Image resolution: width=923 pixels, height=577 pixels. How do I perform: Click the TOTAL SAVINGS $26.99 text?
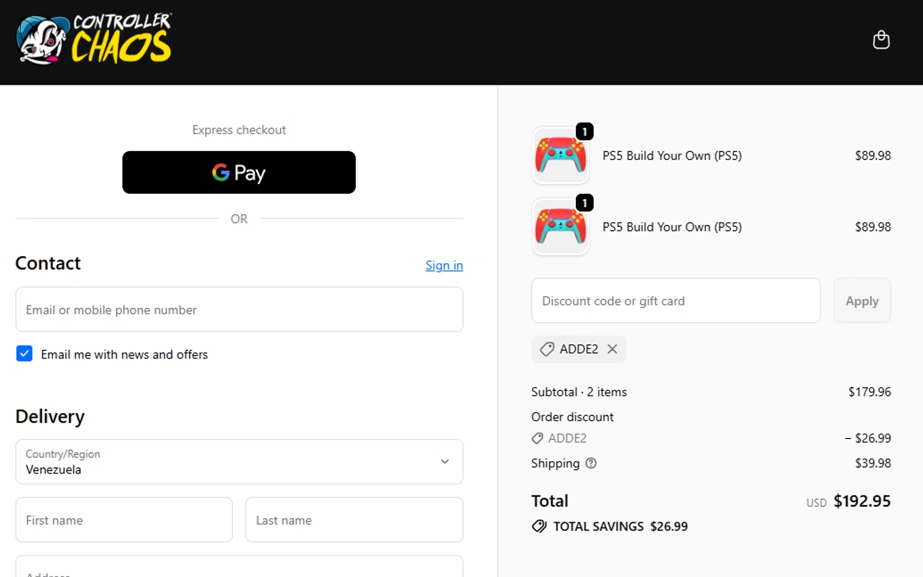[x=620, y=527]
